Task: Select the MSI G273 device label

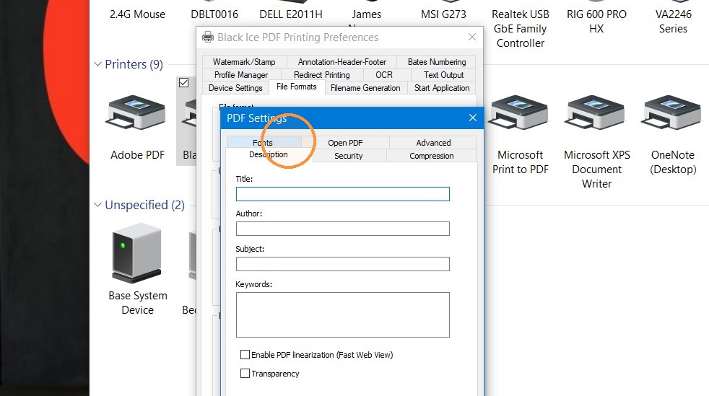Action: pos(443,14)
